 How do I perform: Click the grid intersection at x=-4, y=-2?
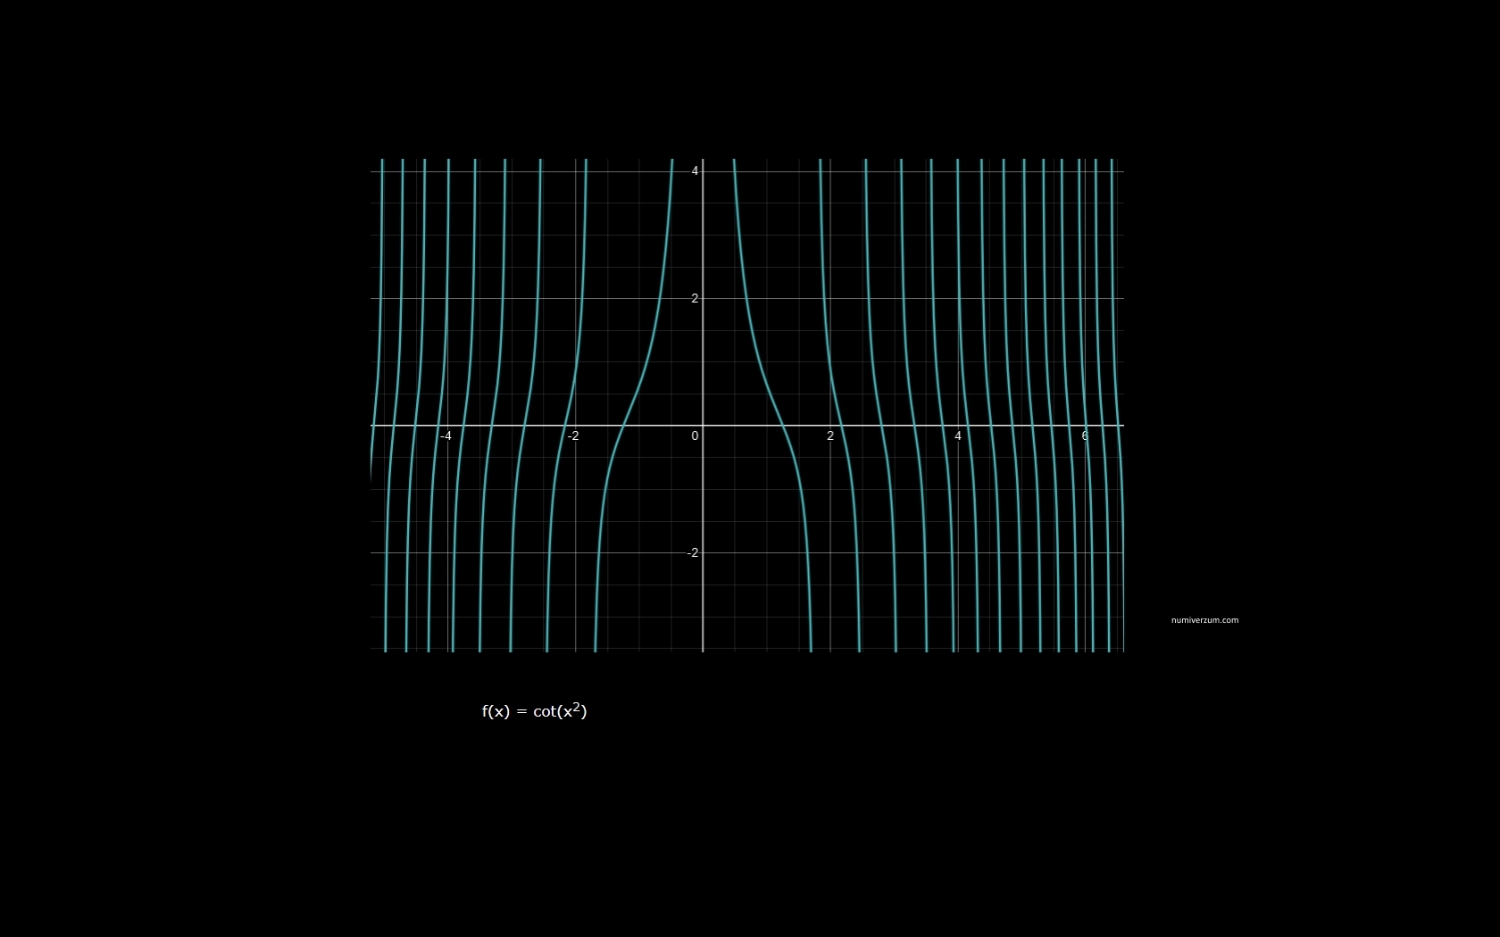coord(448,553)
